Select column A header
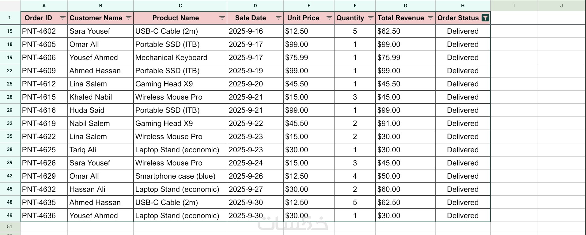 [44, 6]
